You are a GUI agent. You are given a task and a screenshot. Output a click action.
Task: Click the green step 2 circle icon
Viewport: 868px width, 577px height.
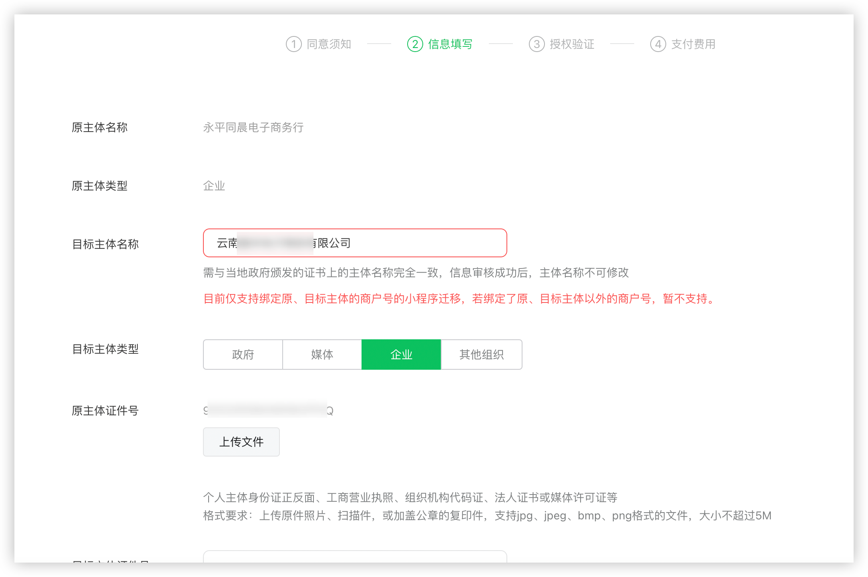[x=415, y=44]
